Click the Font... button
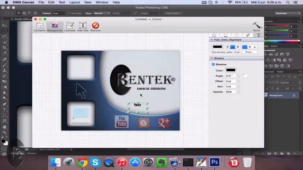The height and width of the screenshot is (170, 303). point(250,52)
